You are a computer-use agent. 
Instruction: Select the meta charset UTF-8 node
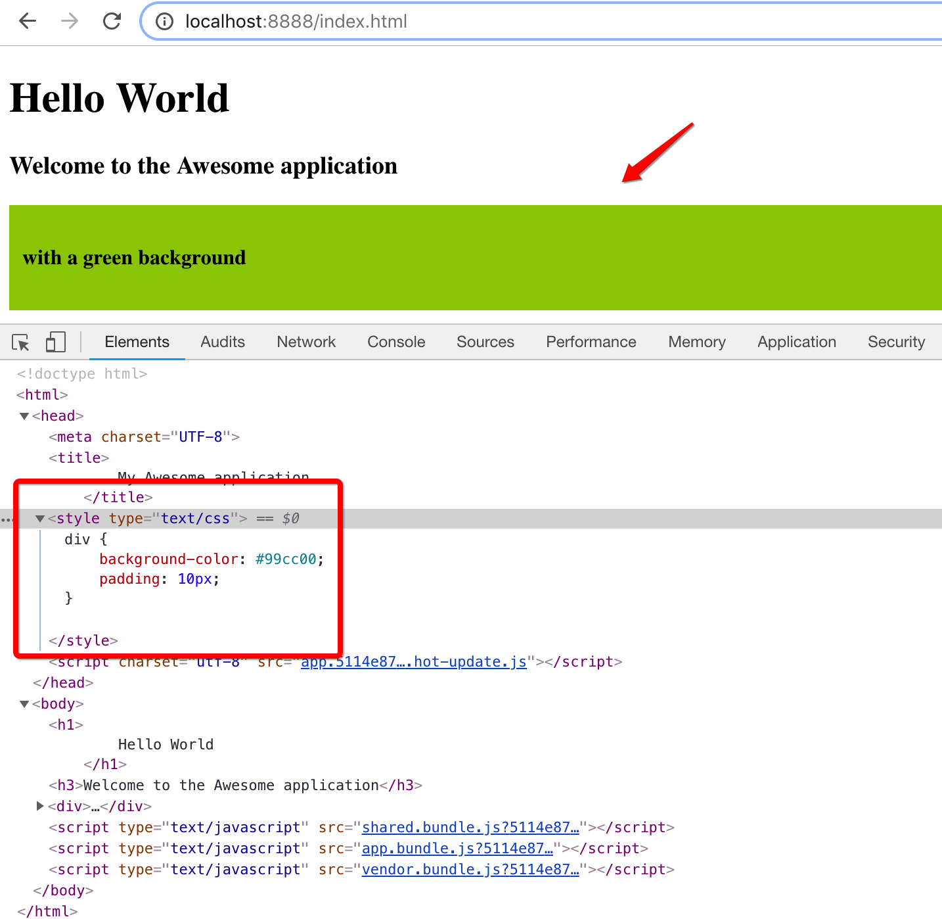point(145,436)
